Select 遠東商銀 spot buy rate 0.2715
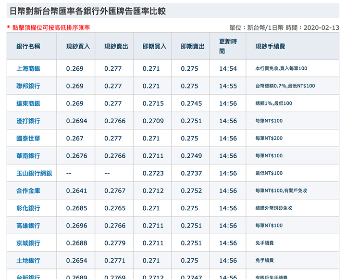 click(x=153, y=103)
